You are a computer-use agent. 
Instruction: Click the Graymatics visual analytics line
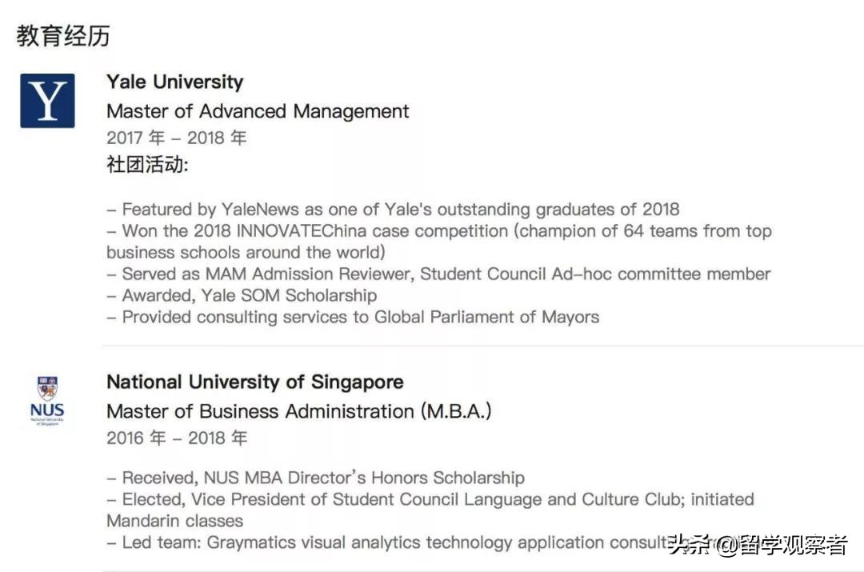384,542
